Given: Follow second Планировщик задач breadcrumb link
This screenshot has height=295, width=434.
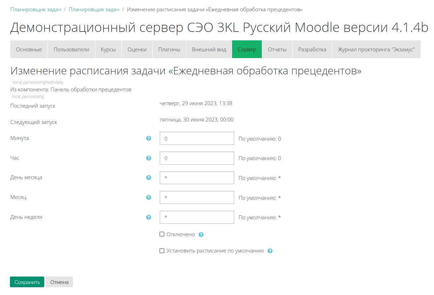Looking at the screenshot, I should point(94,10).
